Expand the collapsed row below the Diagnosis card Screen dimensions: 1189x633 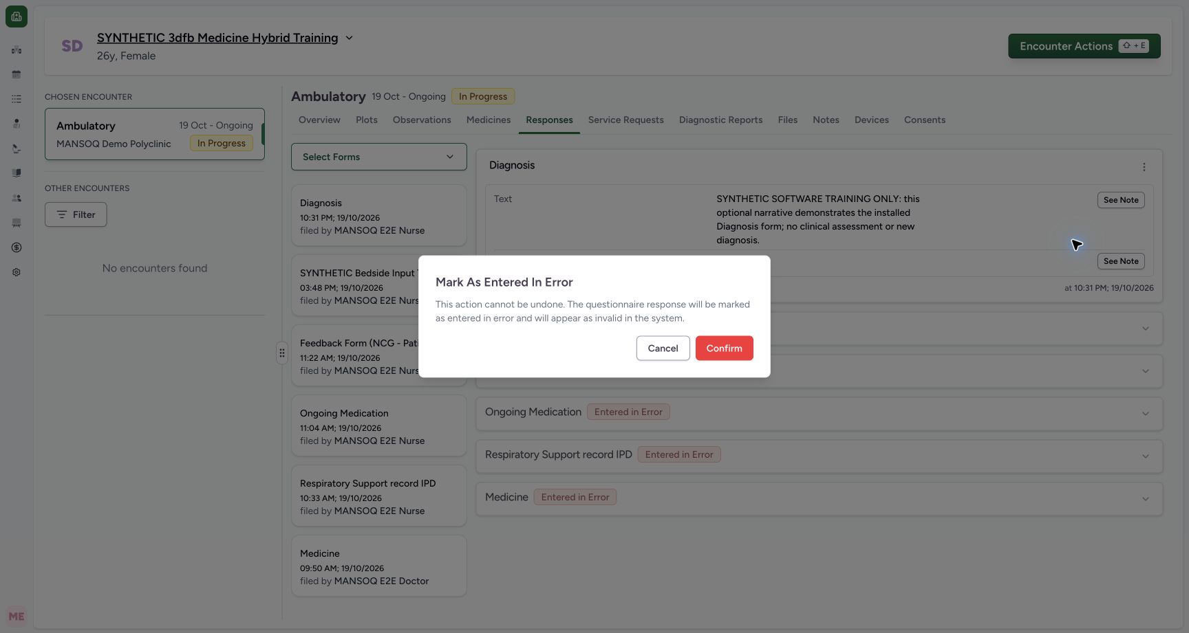click(819, 329)
